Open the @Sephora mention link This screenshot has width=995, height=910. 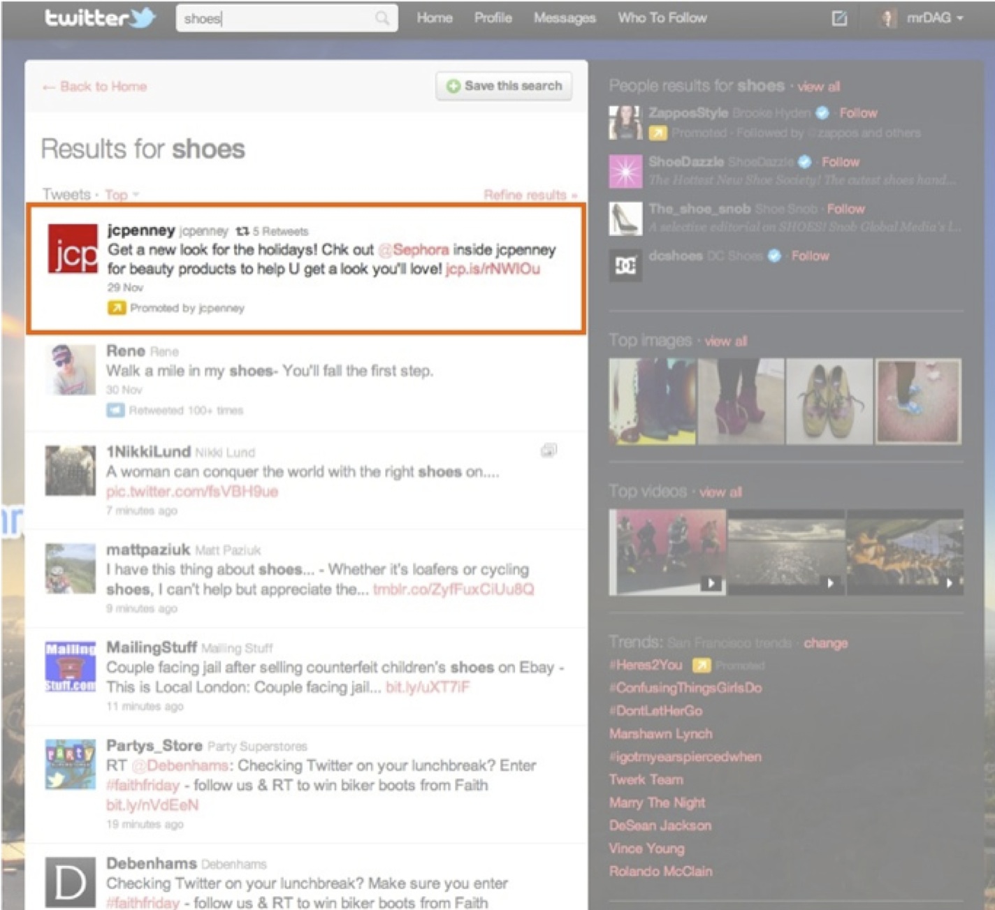(414, 250)
